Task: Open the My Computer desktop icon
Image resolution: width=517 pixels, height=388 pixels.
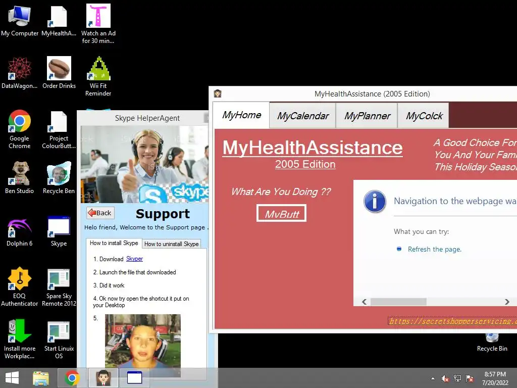Action: (x=20, y=21)
